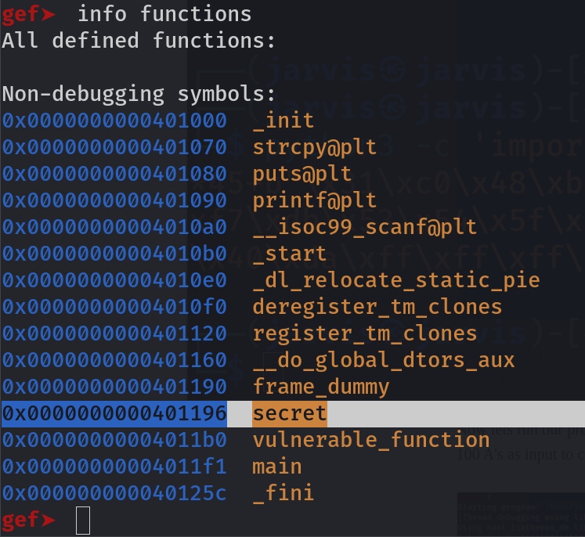585x537 pixels.
Task: Click the _fini symbol name
Action: 283,493
